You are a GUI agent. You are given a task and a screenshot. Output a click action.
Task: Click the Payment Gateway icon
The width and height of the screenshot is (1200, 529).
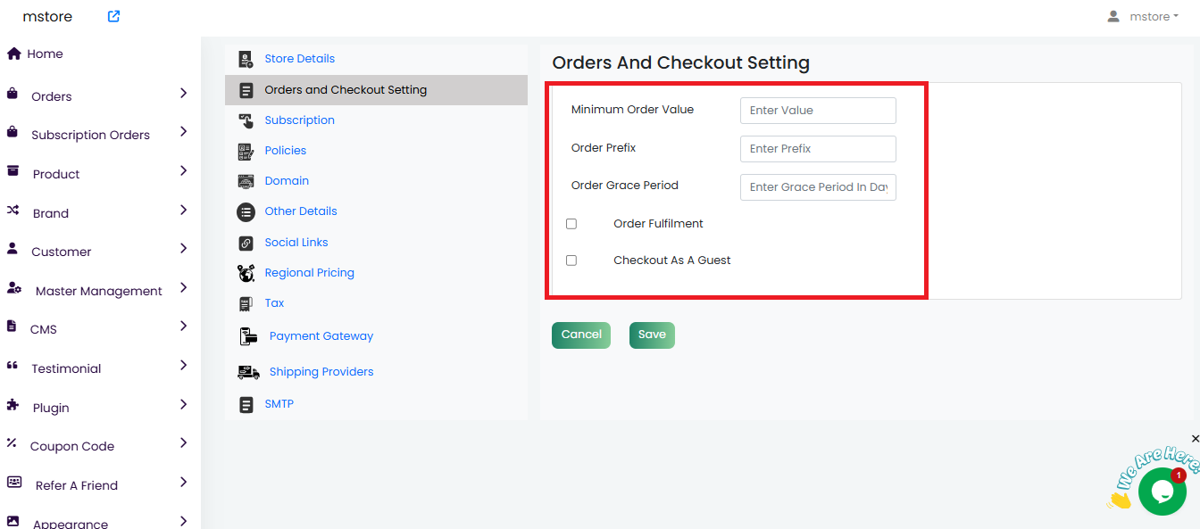248,336
